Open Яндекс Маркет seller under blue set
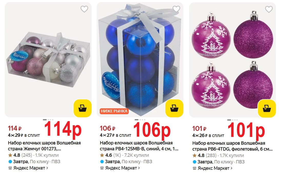This screenshot has width=282, height=178. pos(120,168)
